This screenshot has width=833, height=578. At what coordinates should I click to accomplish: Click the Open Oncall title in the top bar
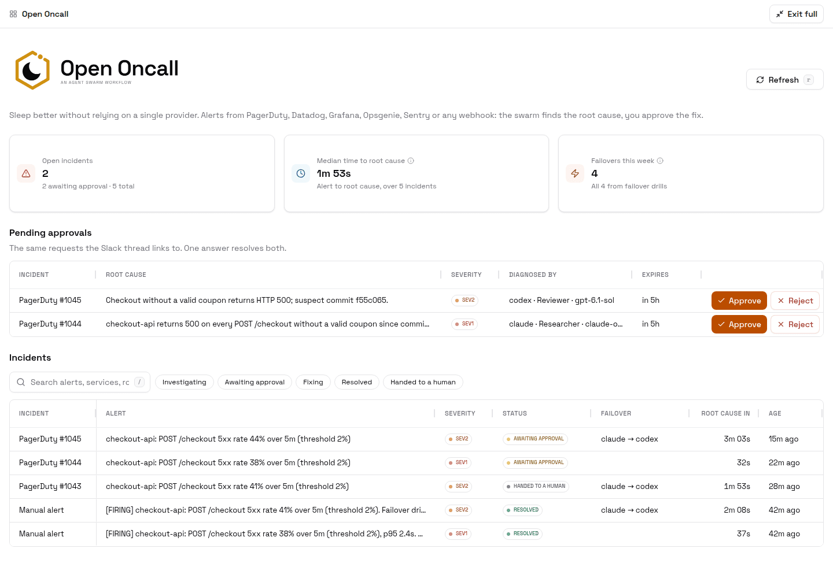[x=45, y=14]
